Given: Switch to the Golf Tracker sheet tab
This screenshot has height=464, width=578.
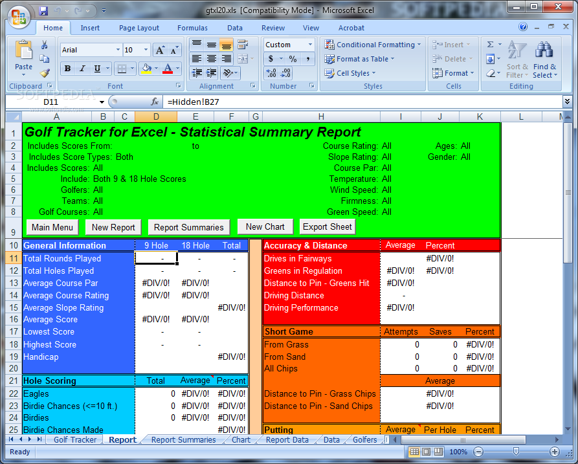Looking at the screenshot, I should [75, 439].
